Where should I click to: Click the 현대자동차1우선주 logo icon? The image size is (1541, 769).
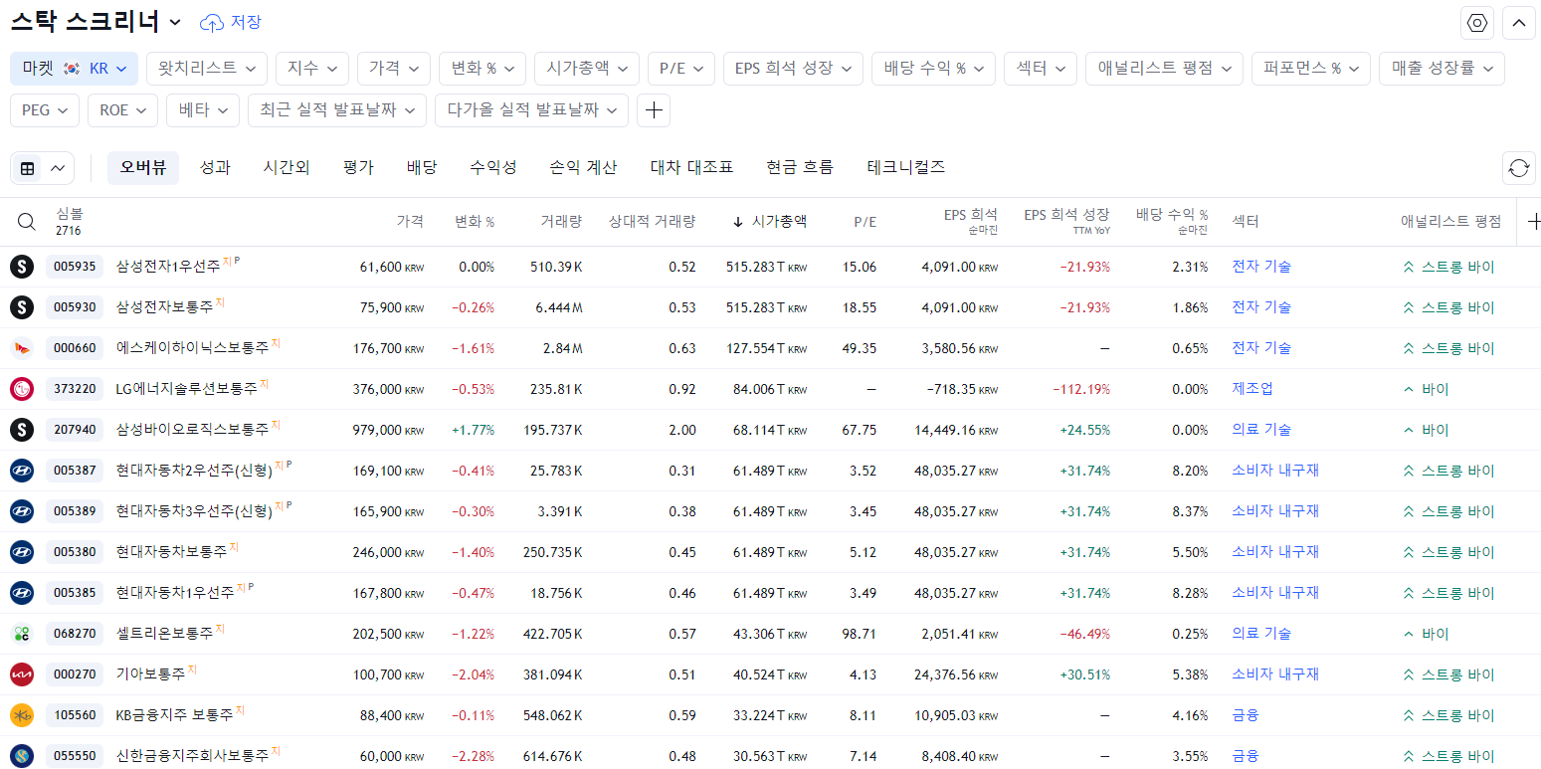click(22, 593)
